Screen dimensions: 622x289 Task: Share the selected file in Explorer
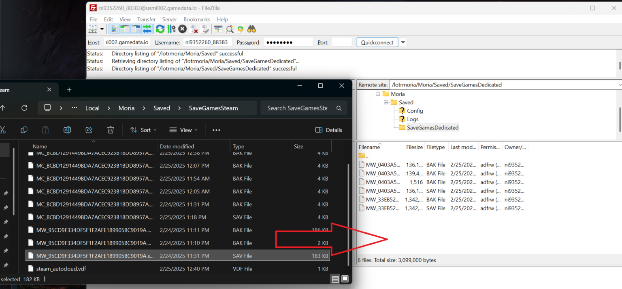click(89, 130)
